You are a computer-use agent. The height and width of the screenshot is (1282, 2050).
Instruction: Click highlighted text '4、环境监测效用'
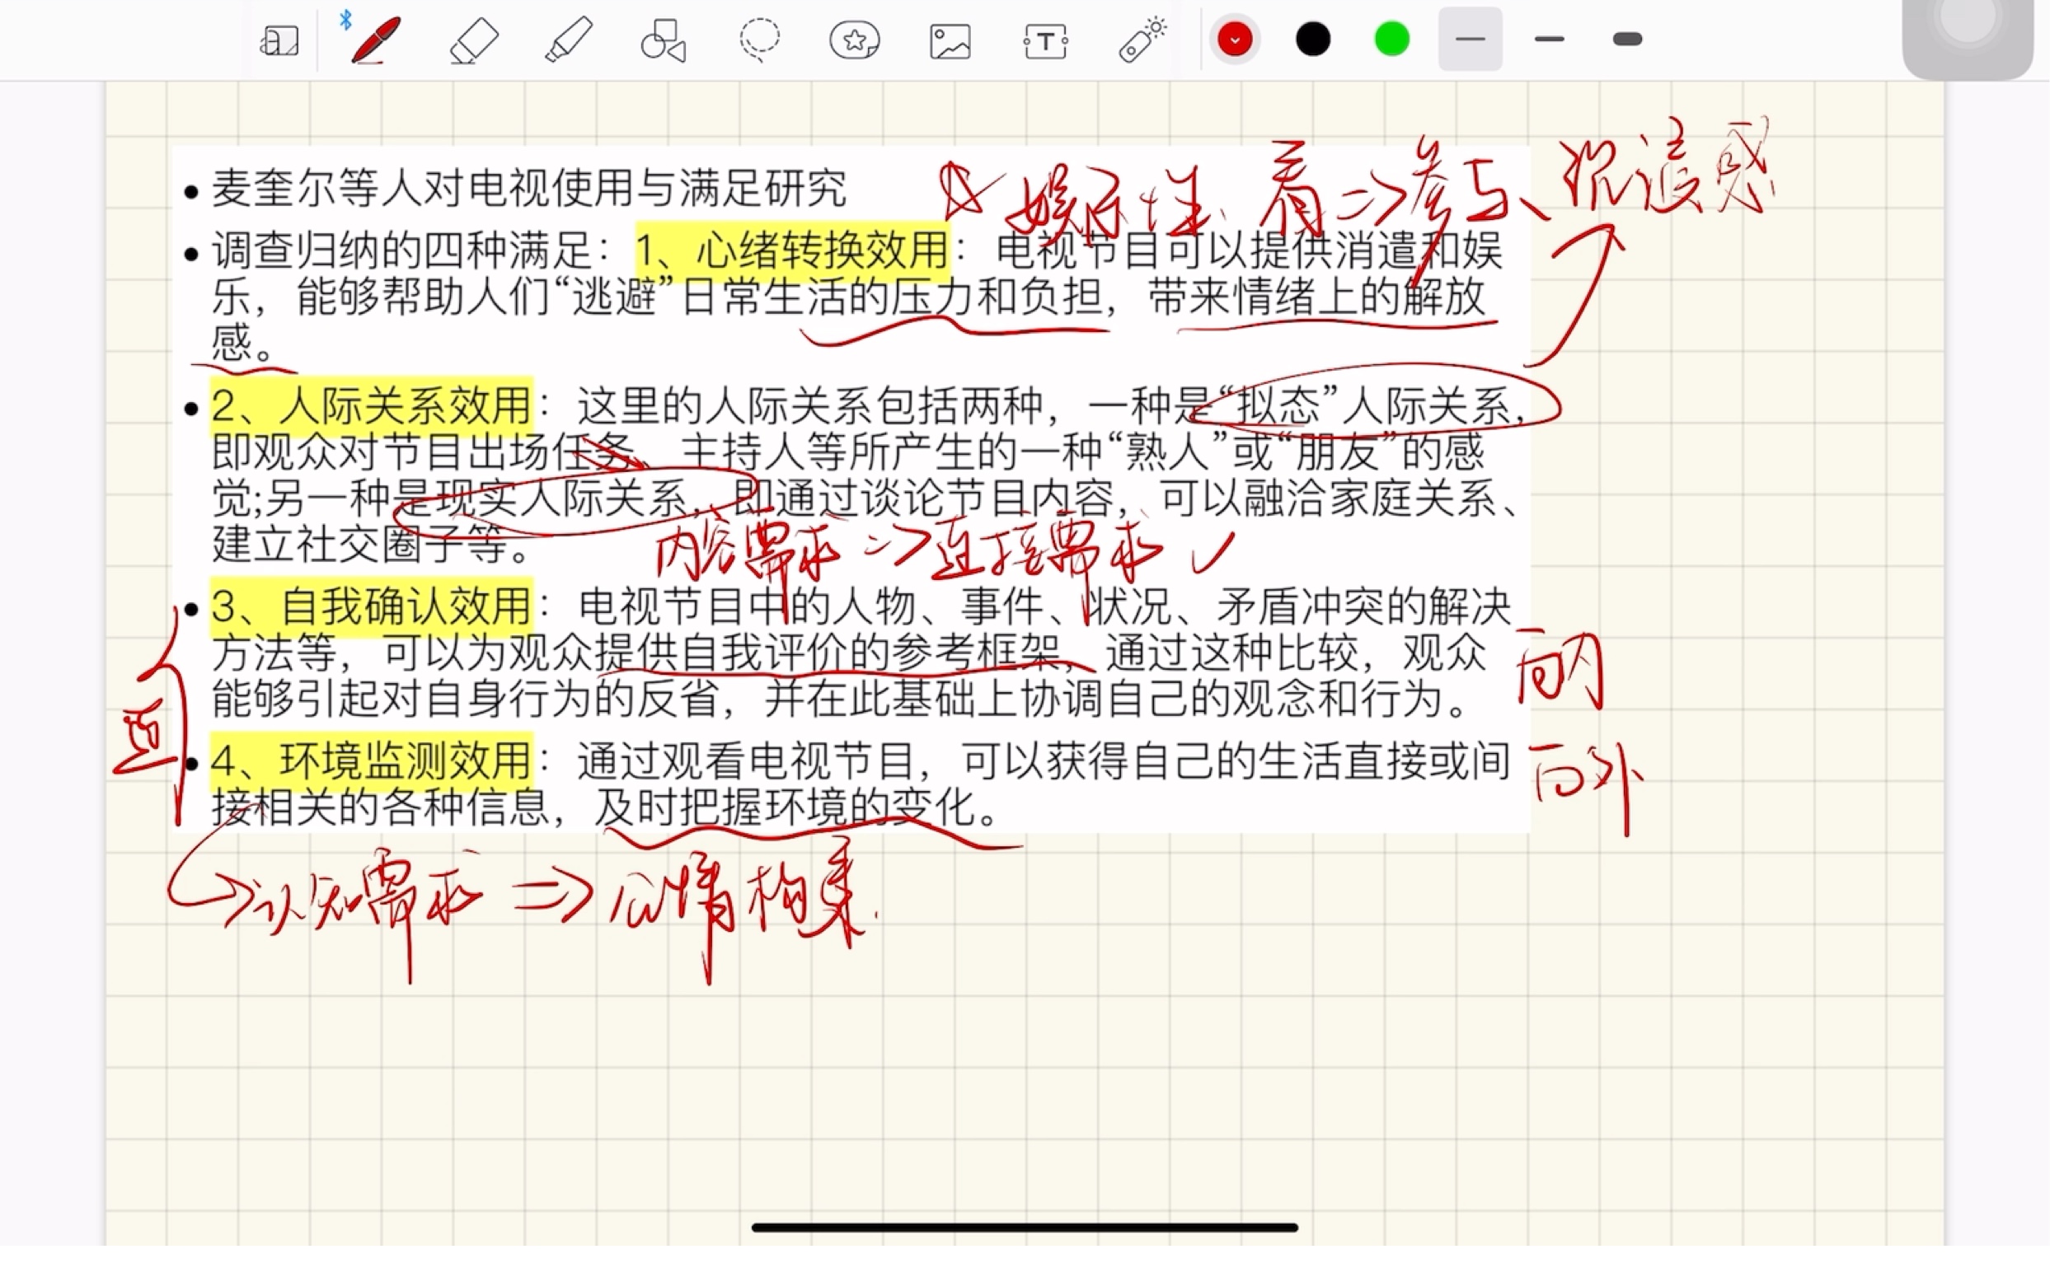[372, 760]
